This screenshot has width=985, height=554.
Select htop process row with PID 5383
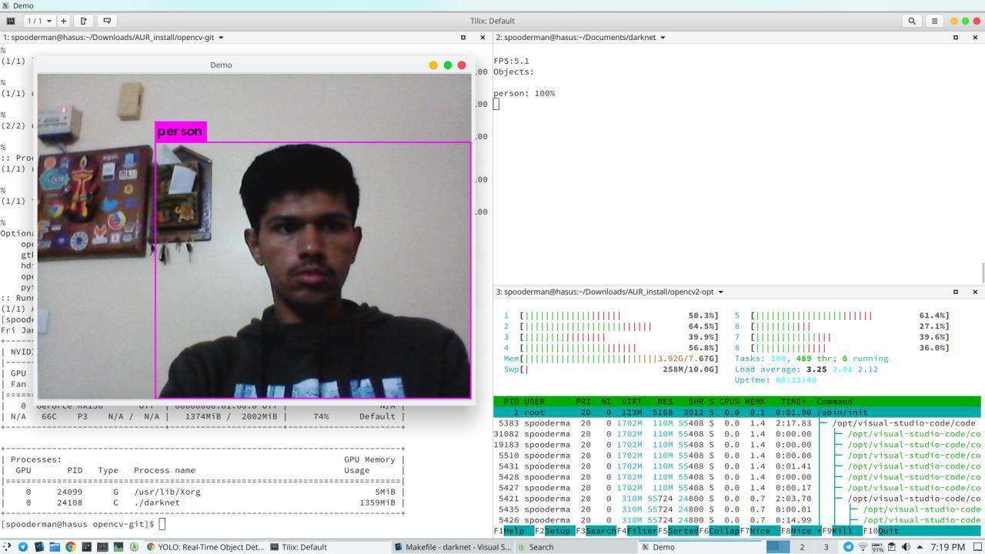[x=737, y=423]
